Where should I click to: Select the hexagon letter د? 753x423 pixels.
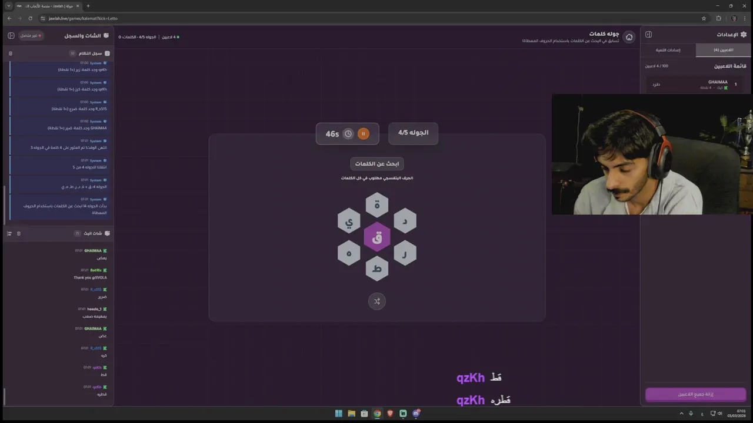(405, 221)
